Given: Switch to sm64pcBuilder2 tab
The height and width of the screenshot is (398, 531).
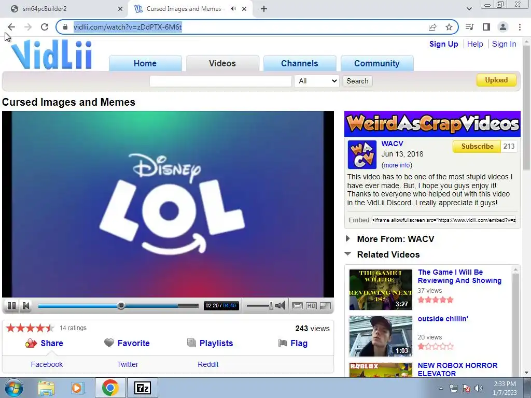Looking at the screenshot, I should [64, 9].
